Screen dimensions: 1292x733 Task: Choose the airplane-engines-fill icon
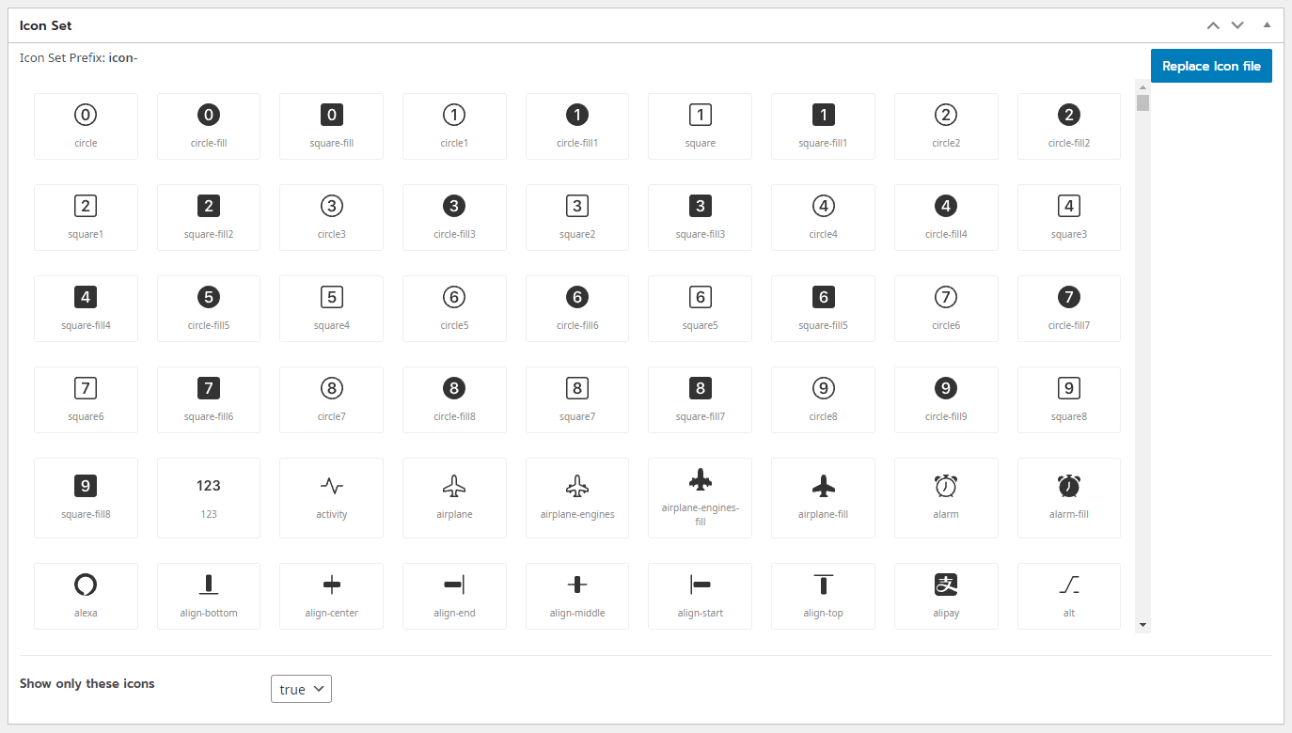(700, 497)
